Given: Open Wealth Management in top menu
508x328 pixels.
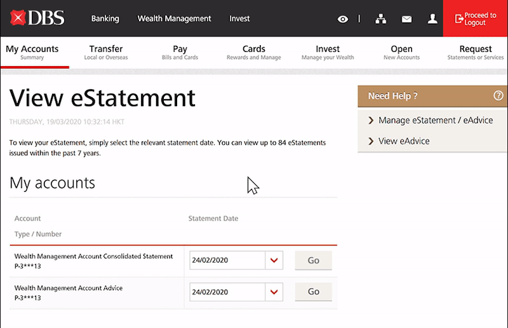Looking at the screenshot, I should coord(174,19).
